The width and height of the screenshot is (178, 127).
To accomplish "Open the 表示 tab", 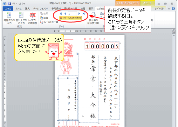I will (x=91, y=9).
